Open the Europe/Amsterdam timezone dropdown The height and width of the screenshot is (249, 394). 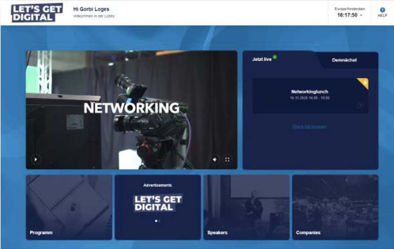(350, 13)
